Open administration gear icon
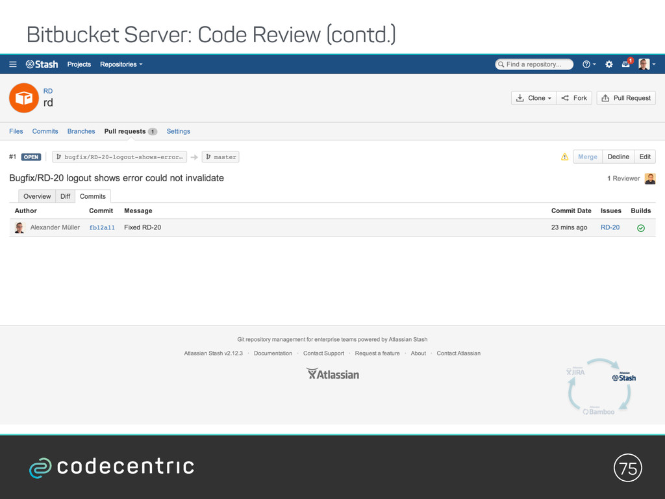The width and height of the screenshot is (665, 499). tap(609, 64)
